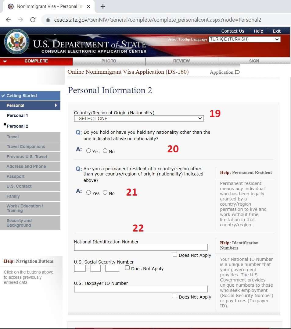The width and height of the screenshot is (291, 329).
Task: Open the U.S. Contact section
Action: (30, 186)
